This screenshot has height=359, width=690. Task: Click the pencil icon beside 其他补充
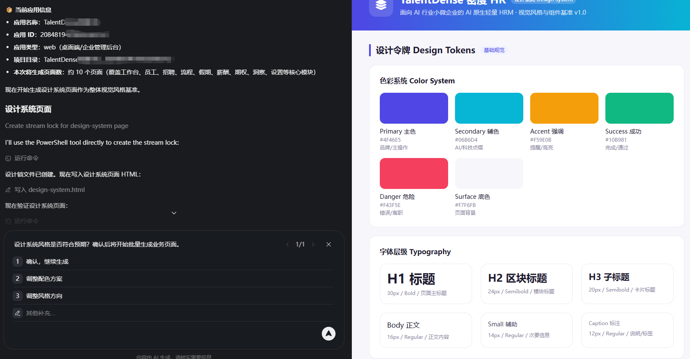(x=18, y=313)
